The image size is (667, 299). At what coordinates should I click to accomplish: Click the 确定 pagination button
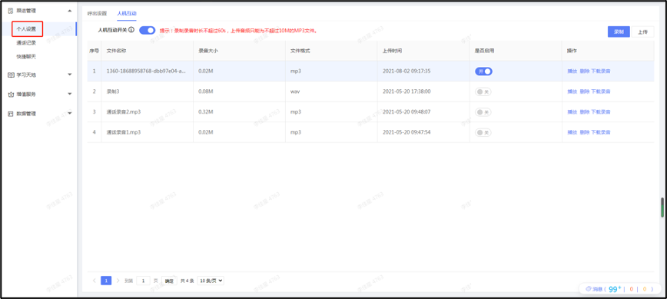[169, 281]
